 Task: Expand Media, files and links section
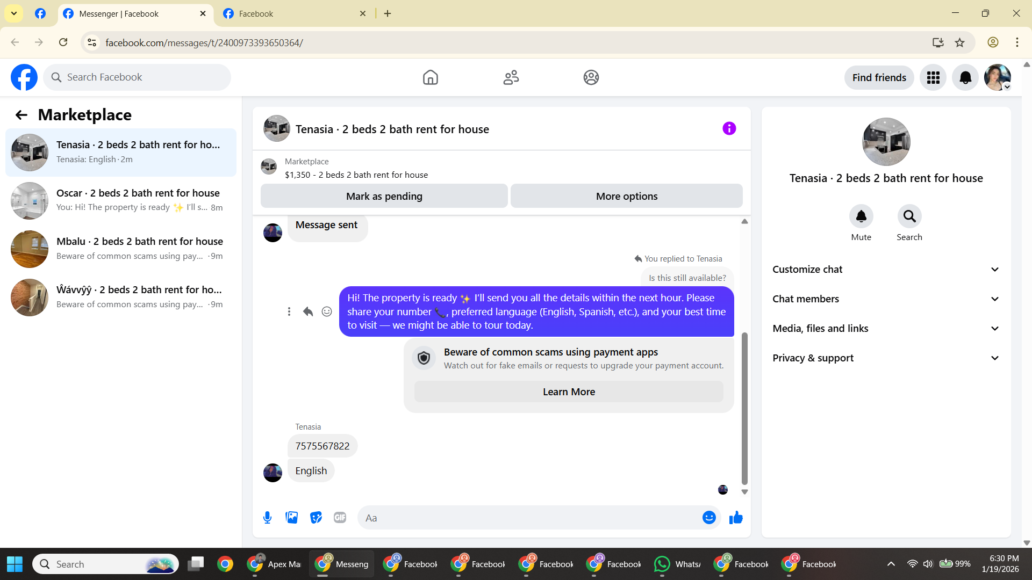click(x=886, y=329)
